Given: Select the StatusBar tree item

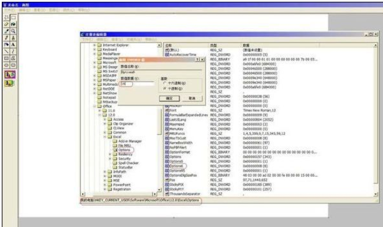Looking at the screenshot, I should pos(126,167).
